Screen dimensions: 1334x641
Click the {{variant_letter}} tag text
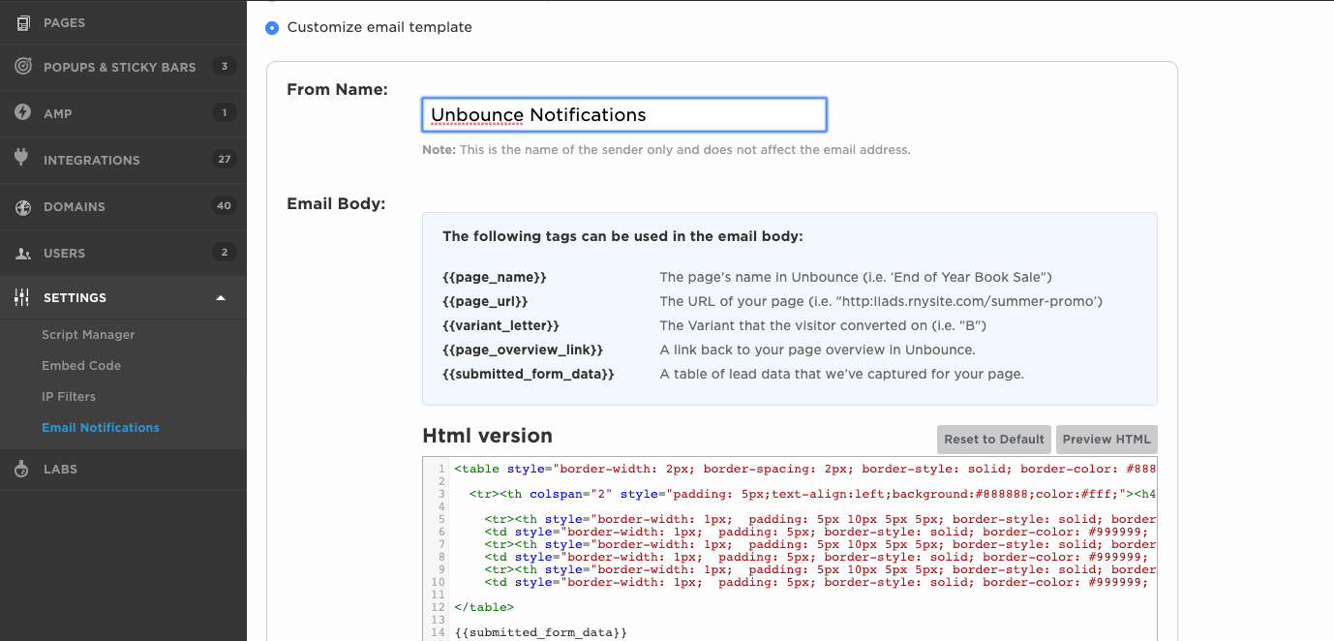(500, 325)
